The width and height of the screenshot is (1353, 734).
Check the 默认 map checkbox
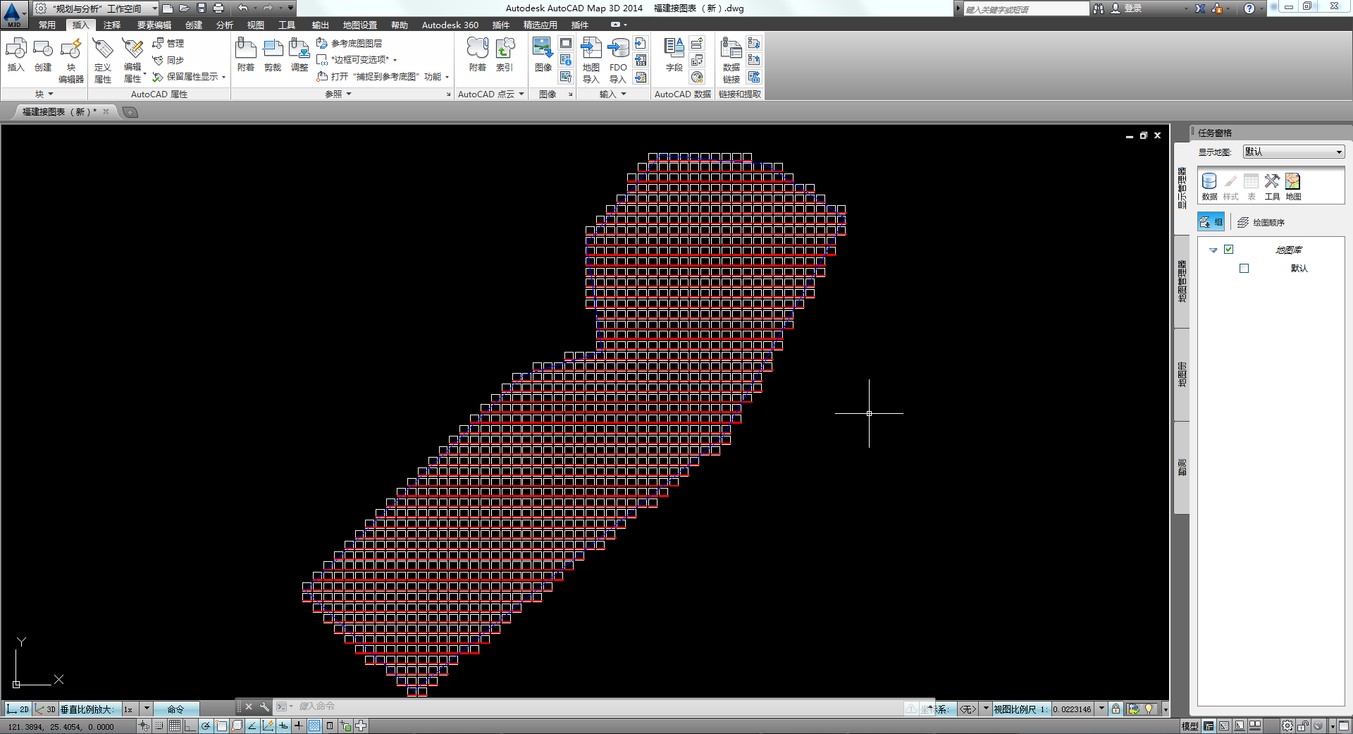(x=1244, y=268)
